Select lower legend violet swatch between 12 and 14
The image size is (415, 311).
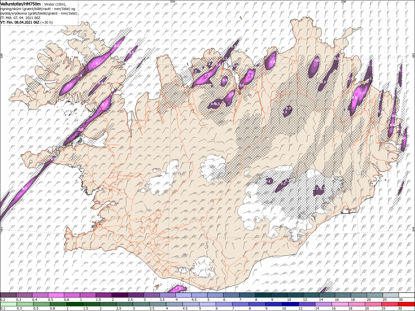(307, 304)
